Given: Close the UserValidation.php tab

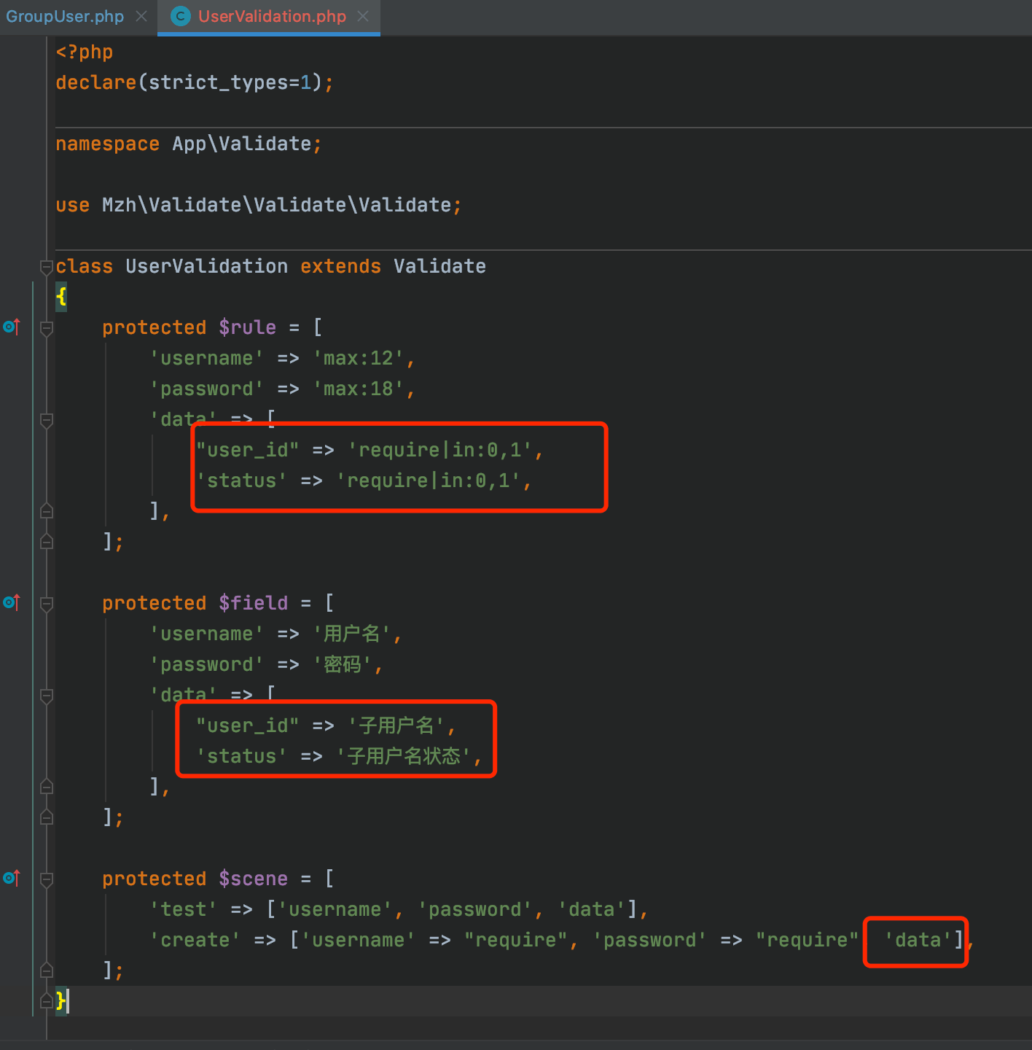Looking at the screenshot, I should pos(363,16).
